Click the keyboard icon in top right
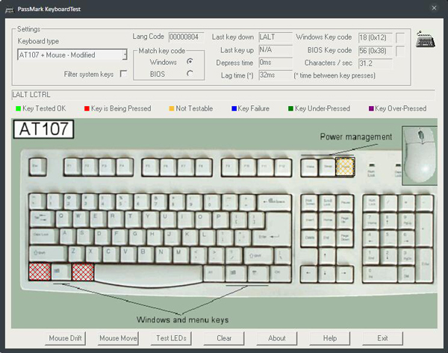448x353 pixels. (x=425, y=40)
